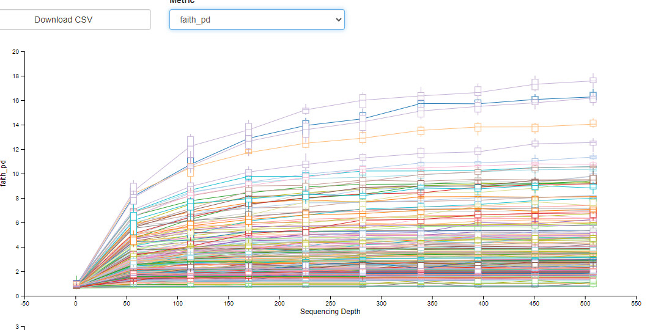Click the rotated faith_pd y-axis label

(4, 174)
